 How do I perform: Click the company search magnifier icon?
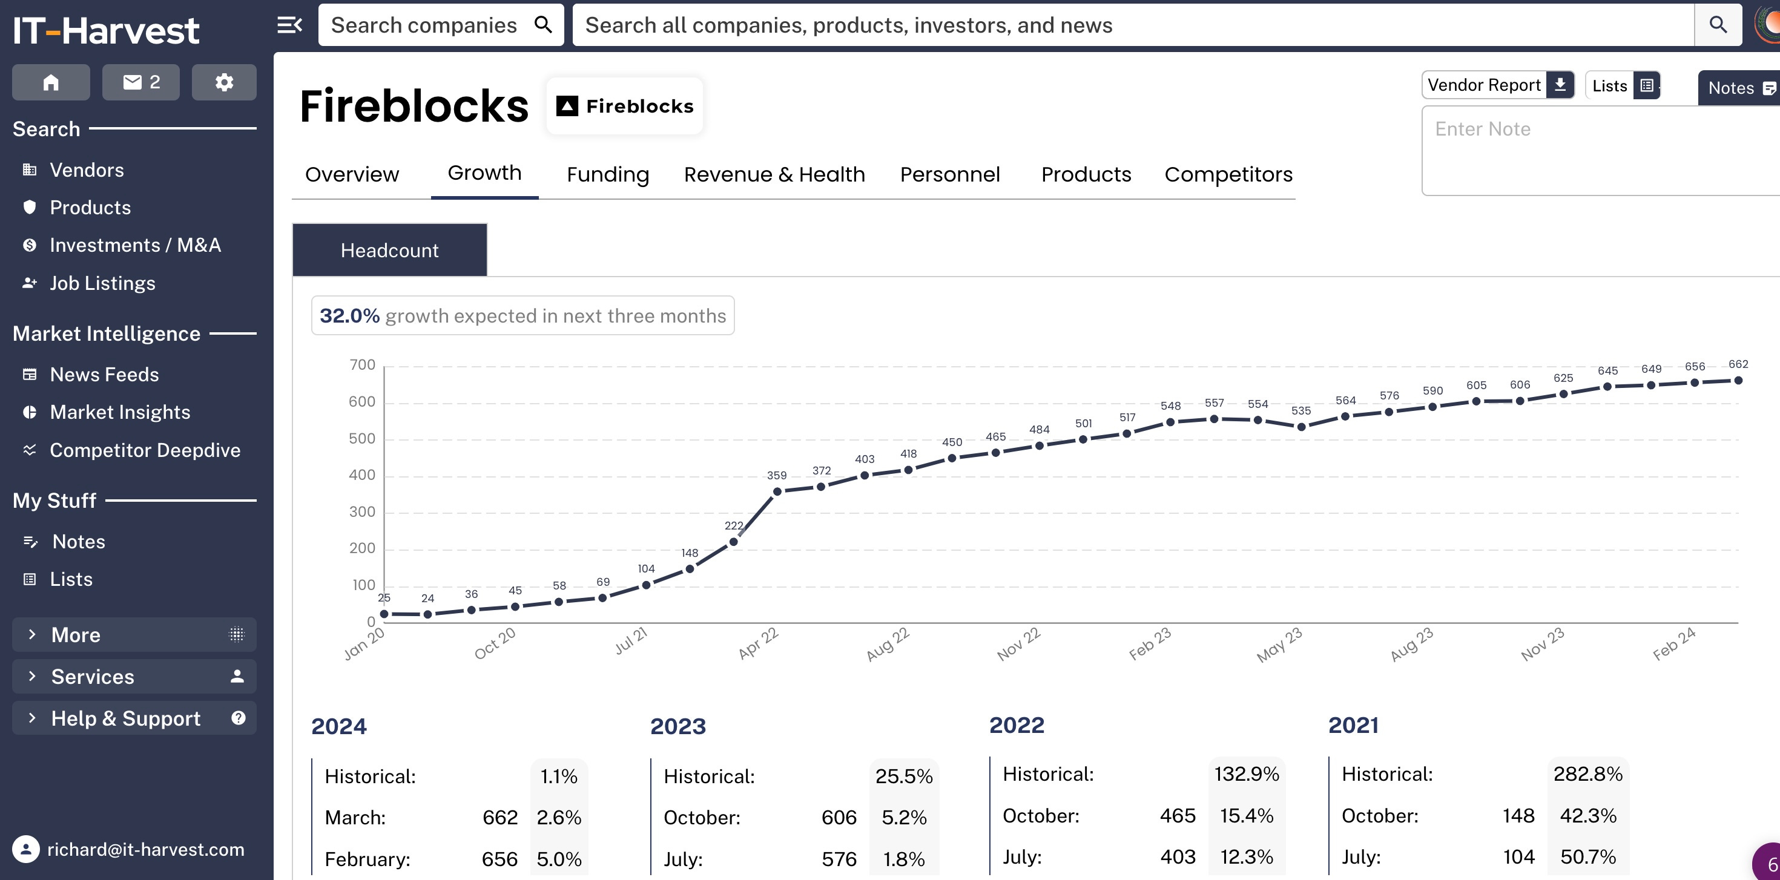544,25
